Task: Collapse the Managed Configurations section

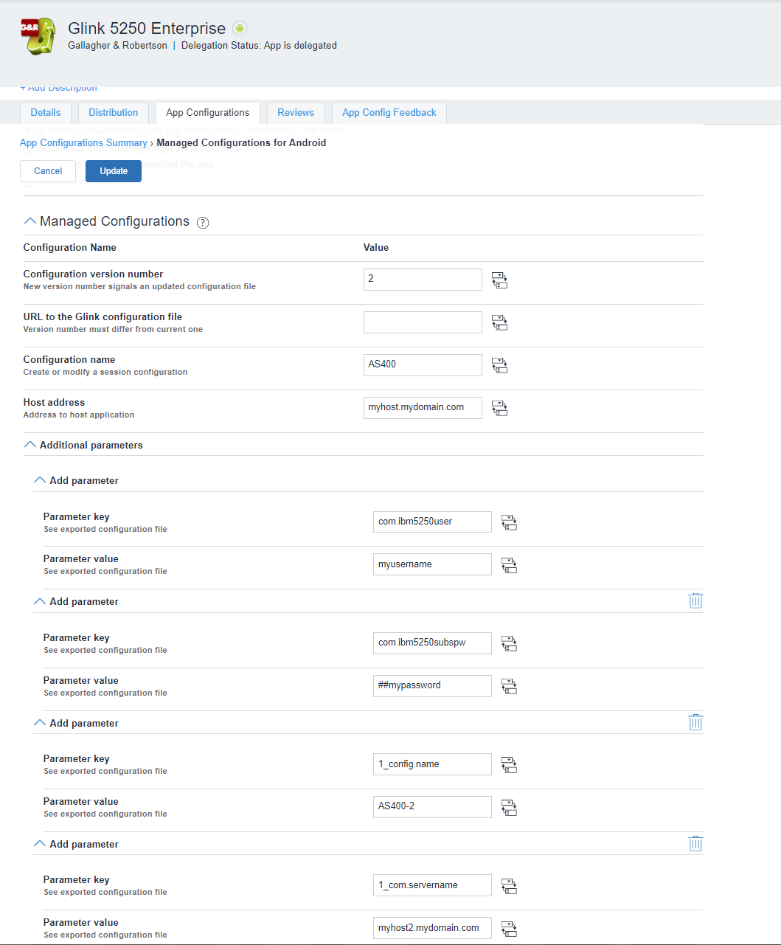Action: coord(30,221)
